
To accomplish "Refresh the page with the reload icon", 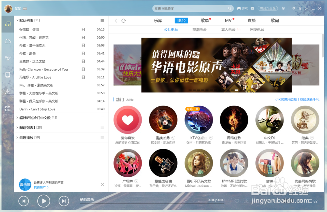I will coord(124,21).
